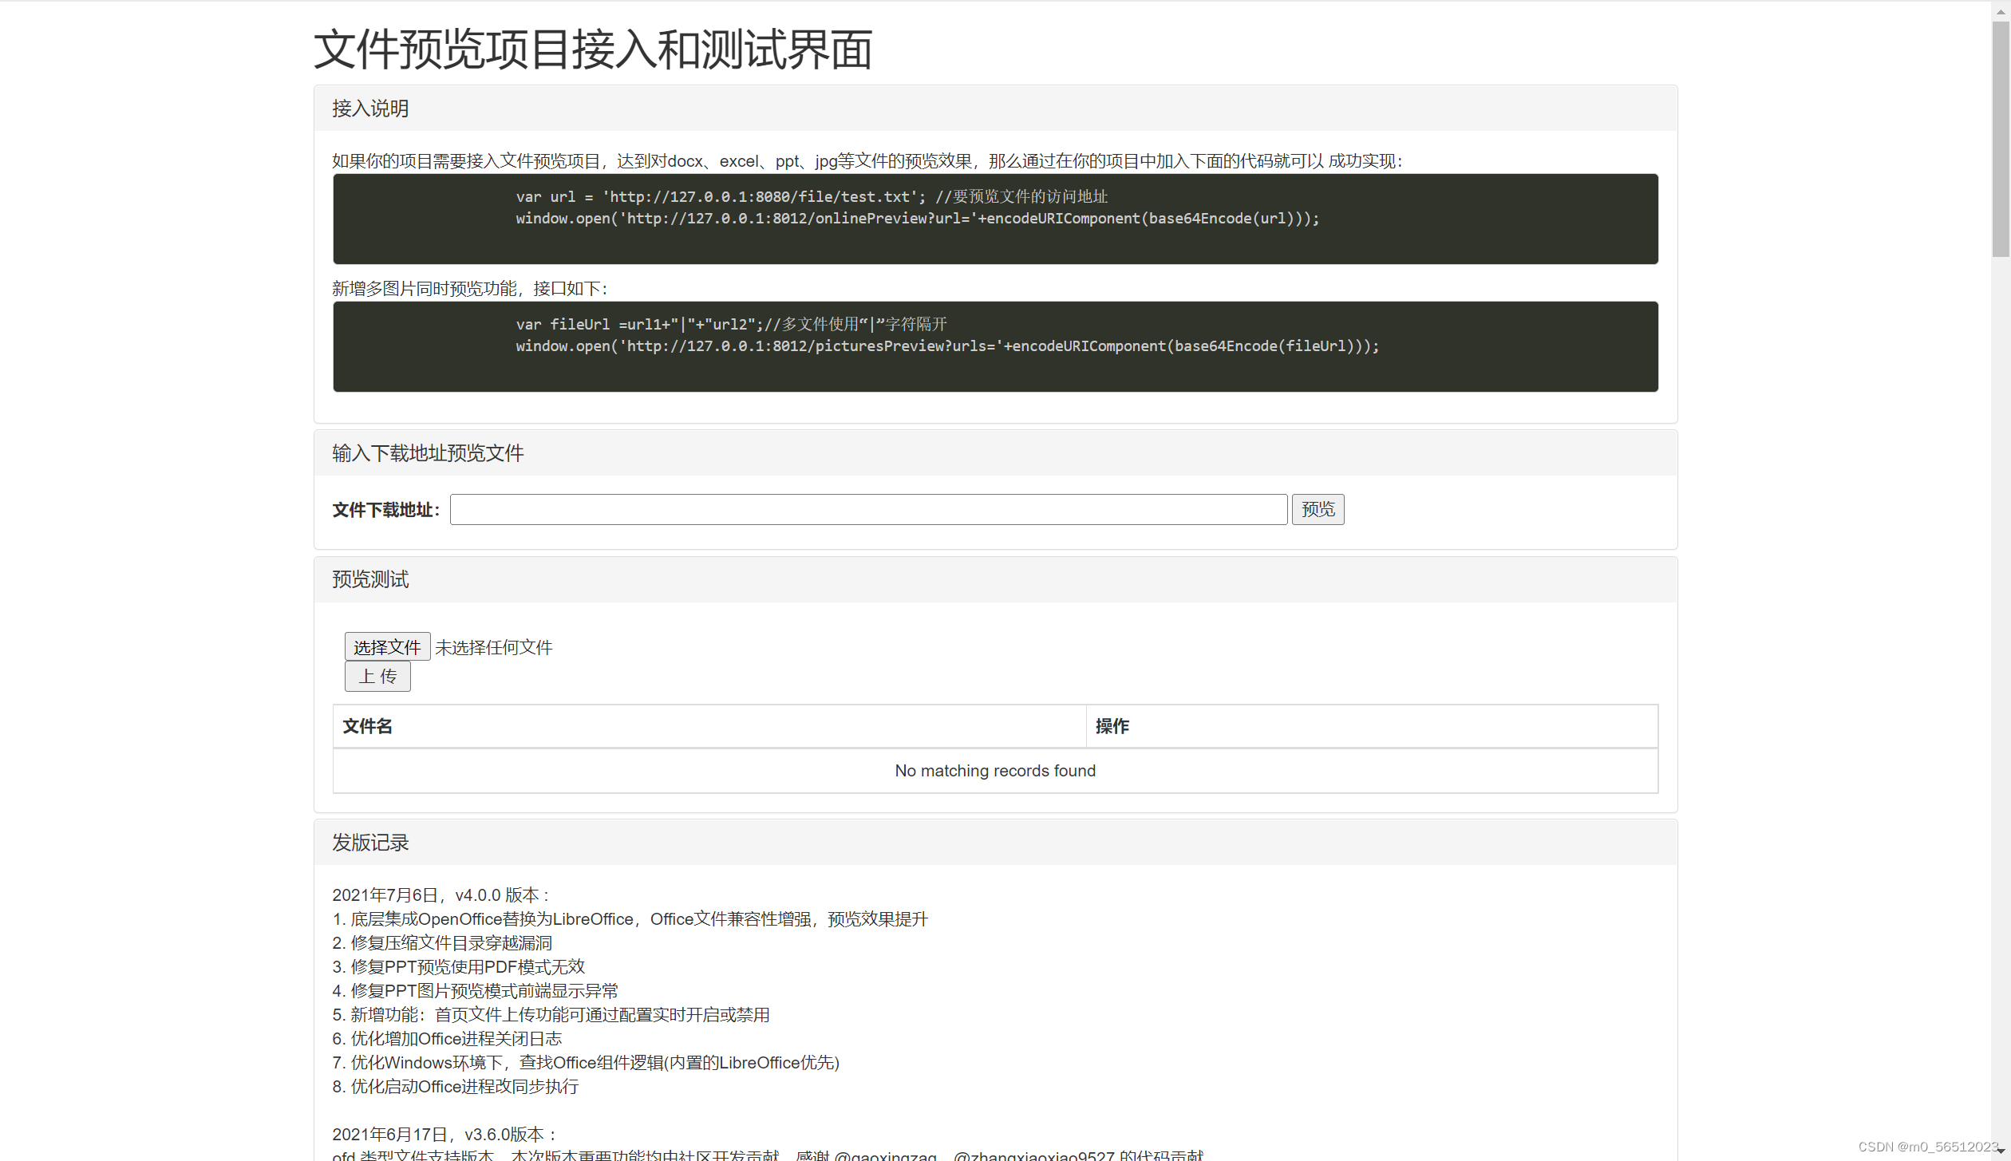Click the 文件名 column header
This screenshot has height=1161, width=2011.
pyautogui.click(x=368, y=726)
